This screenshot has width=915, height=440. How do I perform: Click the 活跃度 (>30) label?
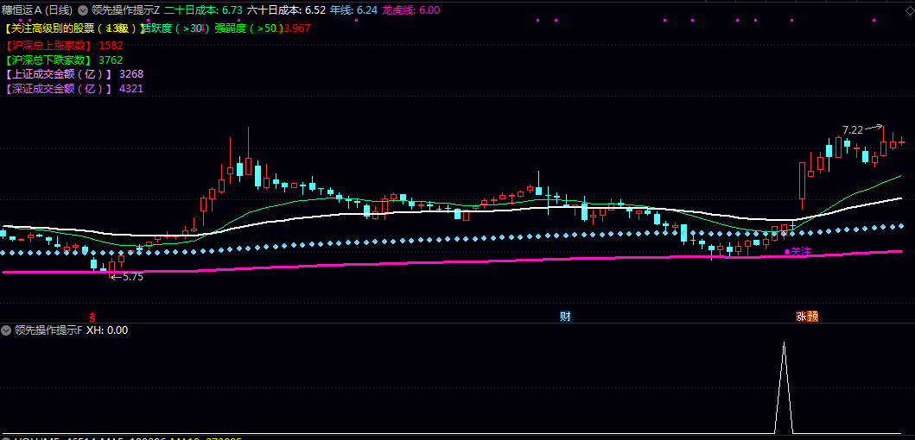pos(175,28)
